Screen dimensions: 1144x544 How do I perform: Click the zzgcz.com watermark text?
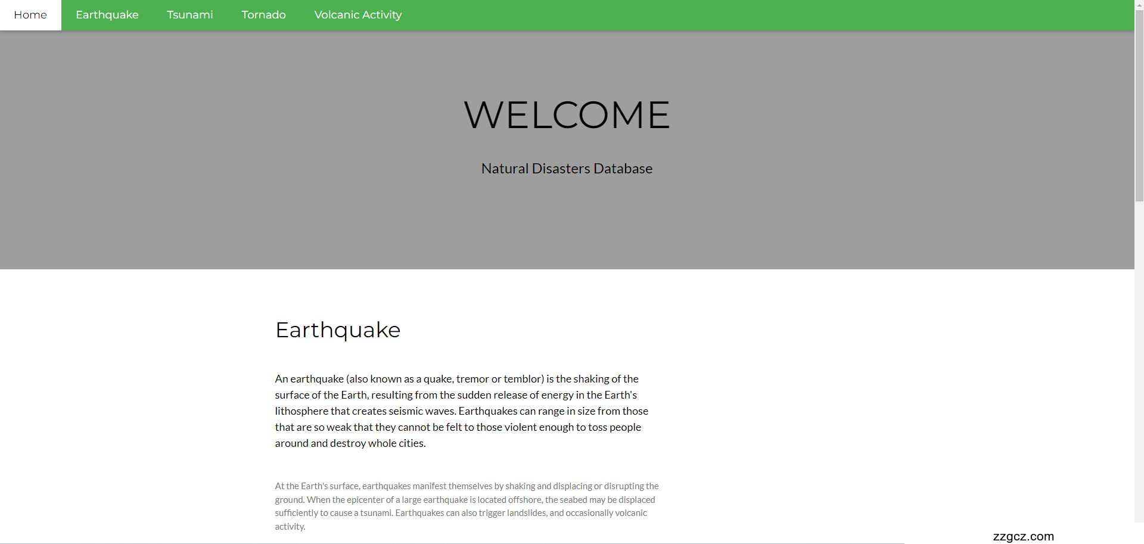click(x=1023, y=536)
